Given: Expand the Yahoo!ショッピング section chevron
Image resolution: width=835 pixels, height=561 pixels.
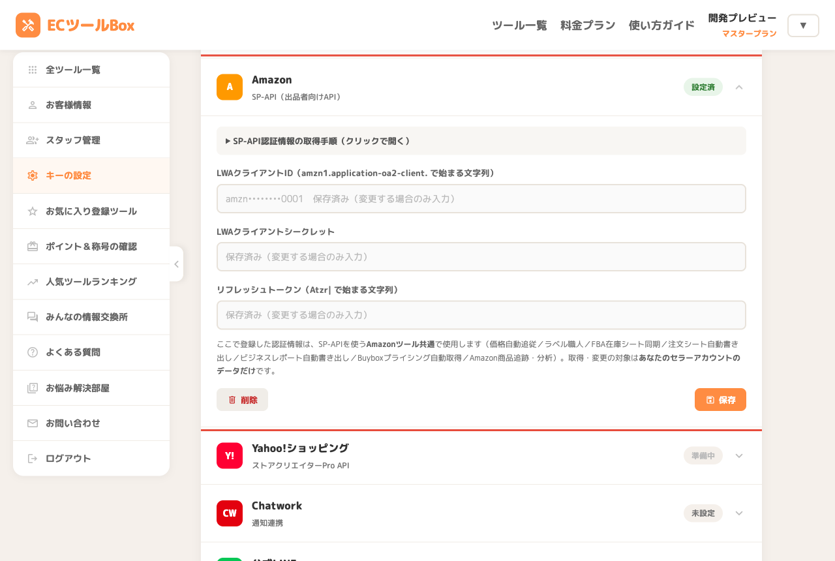Looking at the screenshot, I should (739, 455).
